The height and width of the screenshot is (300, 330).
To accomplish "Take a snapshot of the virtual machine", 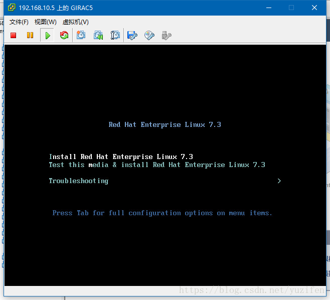I will click(81, 35).
